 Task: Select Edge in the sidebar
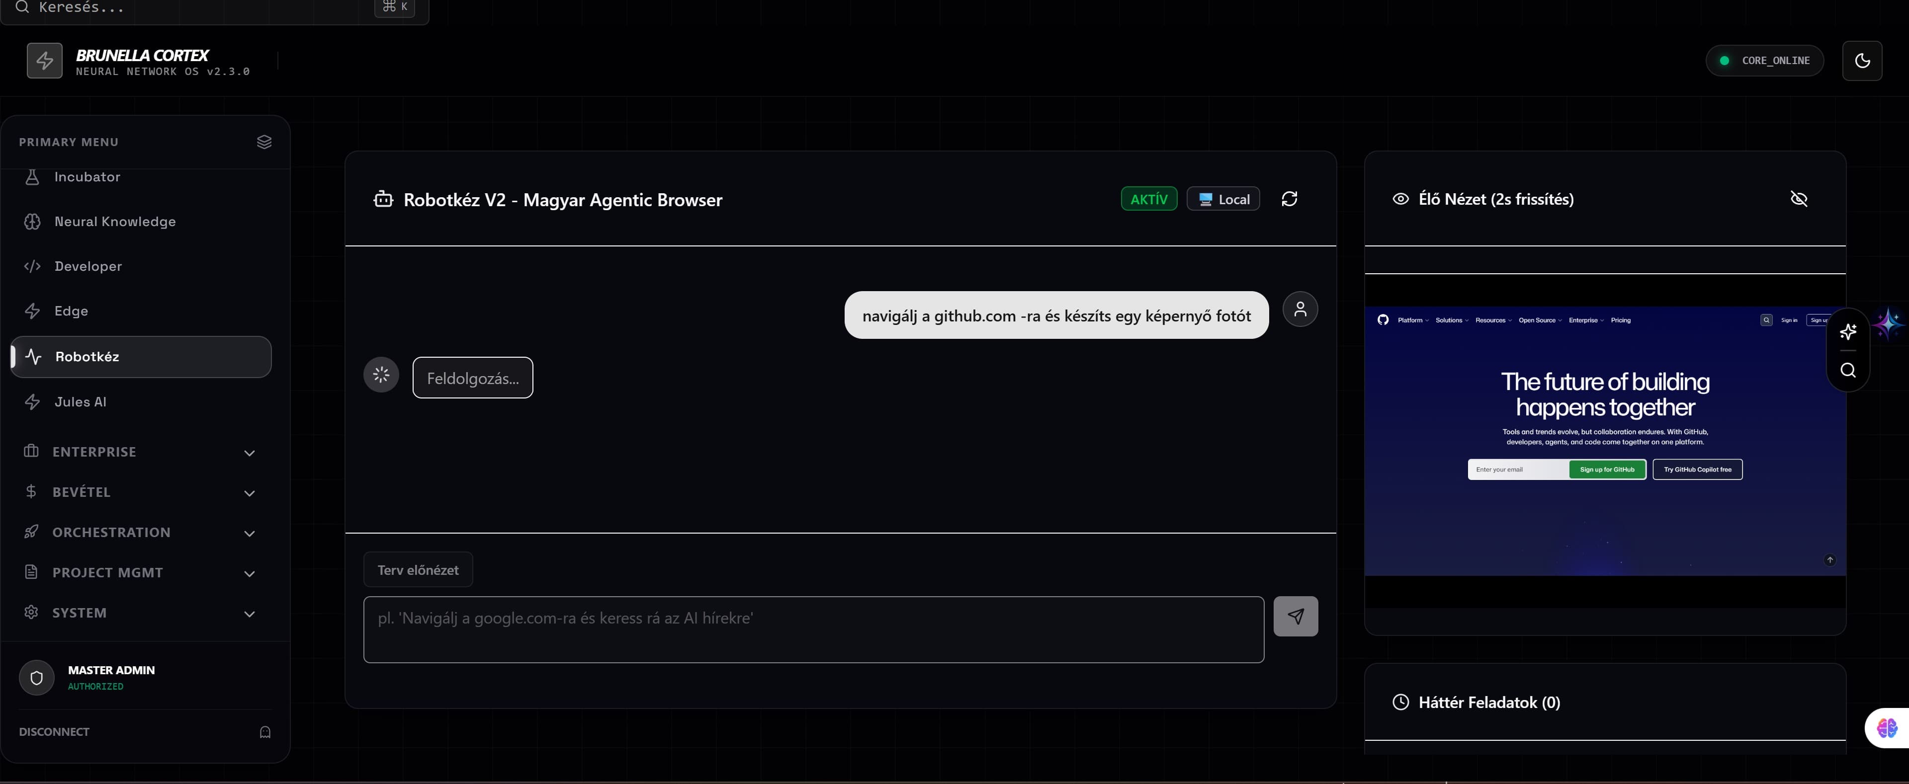pyautogui.click(x=72, y=311)
